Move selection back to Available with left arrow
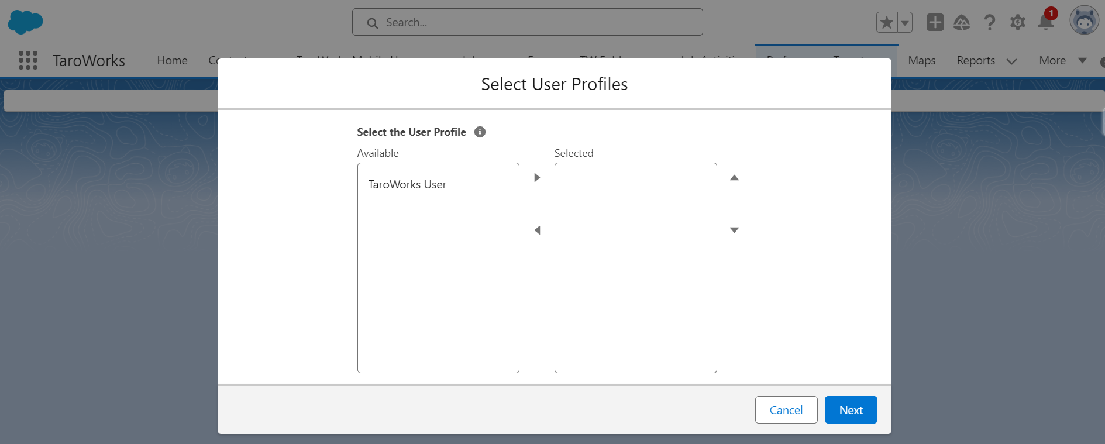 point(537,230)
